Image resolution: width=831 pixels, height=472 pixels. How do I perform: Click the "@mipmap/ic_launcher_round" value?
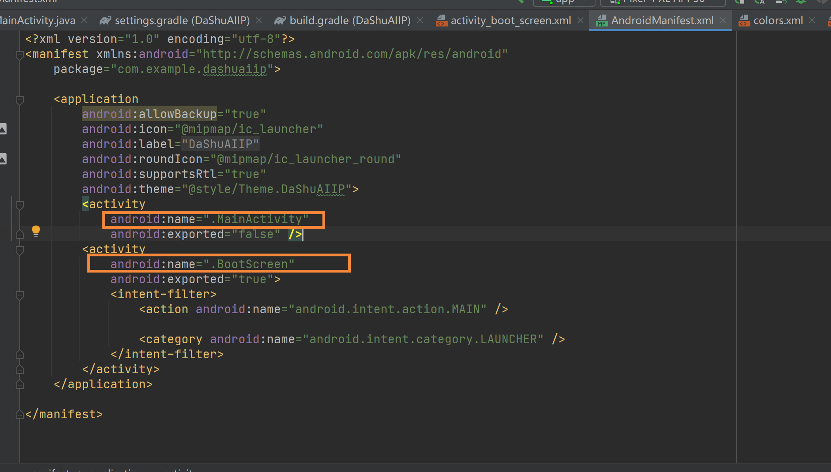click(x=306, y=159)
